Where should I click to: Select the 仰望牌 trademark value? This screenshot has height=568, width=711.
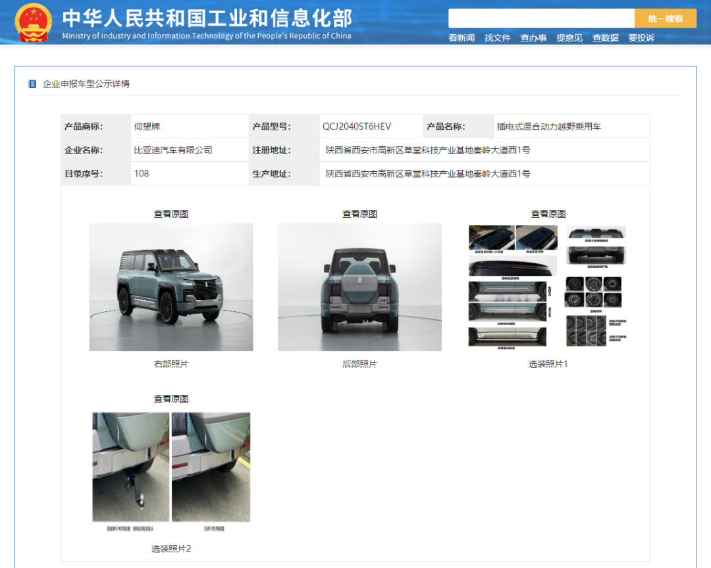tap(147, 126)
